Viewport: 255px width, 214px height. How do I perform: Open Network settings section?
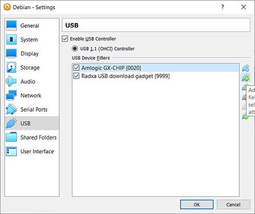[x=32, y=96]
